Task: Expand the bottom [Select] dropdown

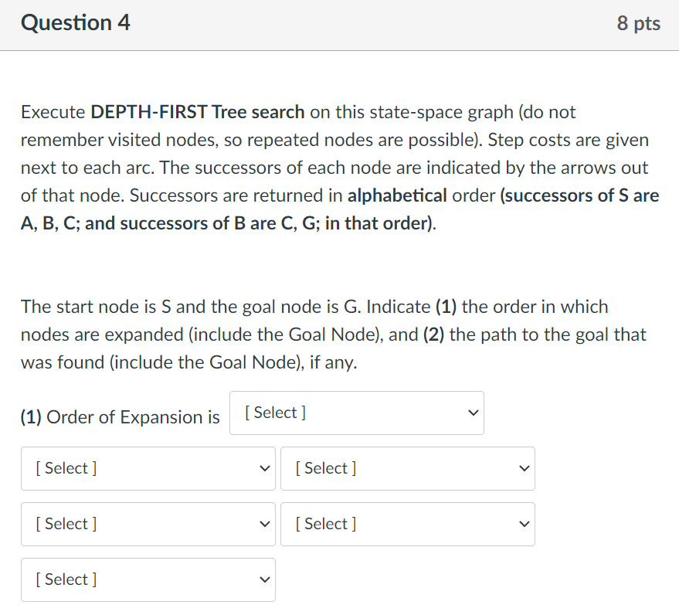Action: point(147,579)
